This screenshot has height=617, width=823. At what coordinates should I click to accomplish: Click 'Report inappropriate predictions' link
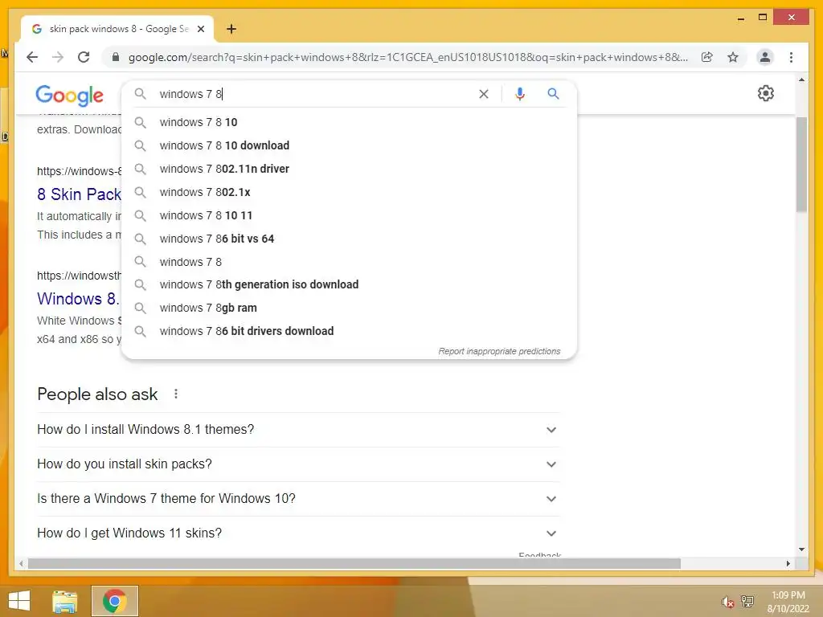point(499,351)
